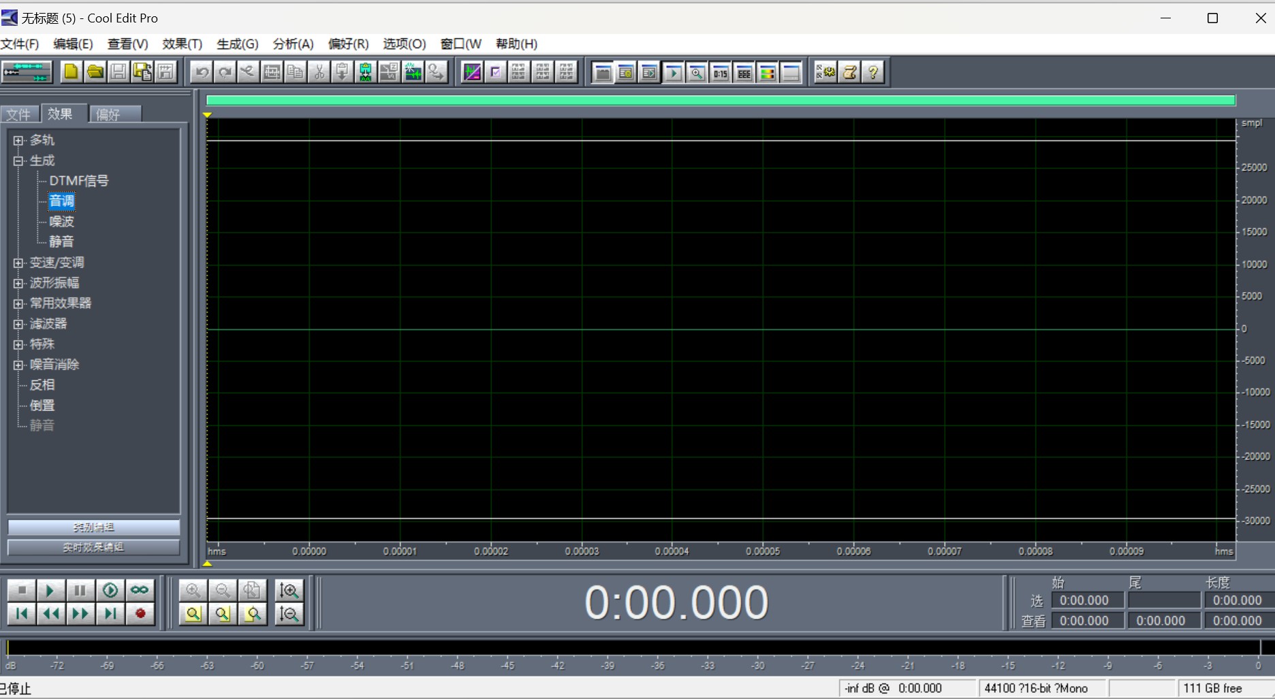Screen dimensions: 1275x699
Task: Click the red Record button
Action: (140, 613)
